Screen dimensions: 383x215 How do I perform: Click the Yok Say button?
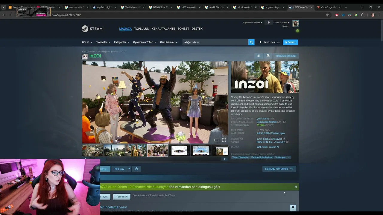(x=119, y=169)
